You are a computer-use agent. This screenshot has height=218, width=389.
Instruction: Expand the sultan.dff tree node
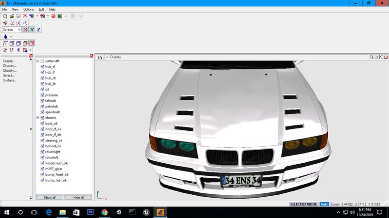[x=38, y=61]
